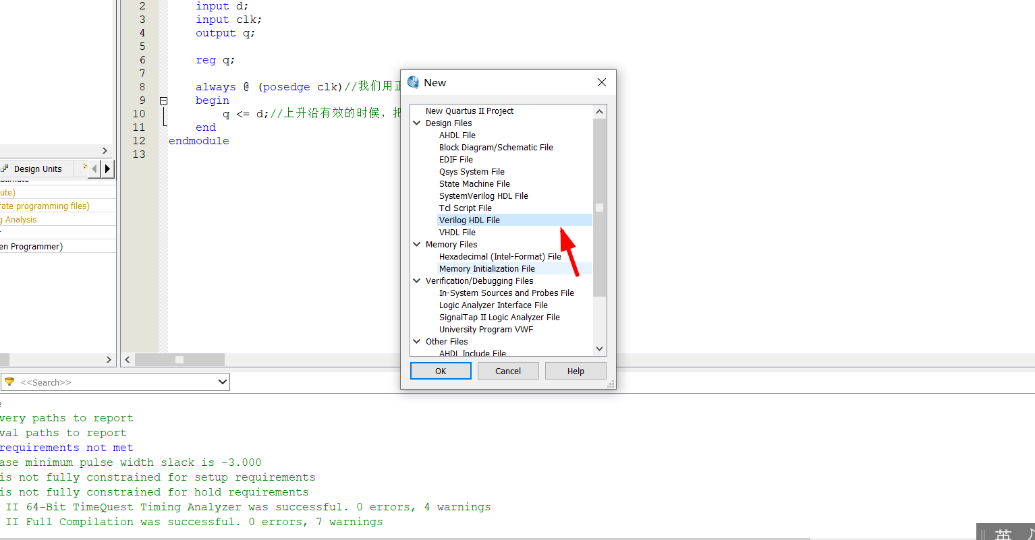Choose University Program VWF
This screenshot has height=540, width=1035.
click(x=486, y=330)
